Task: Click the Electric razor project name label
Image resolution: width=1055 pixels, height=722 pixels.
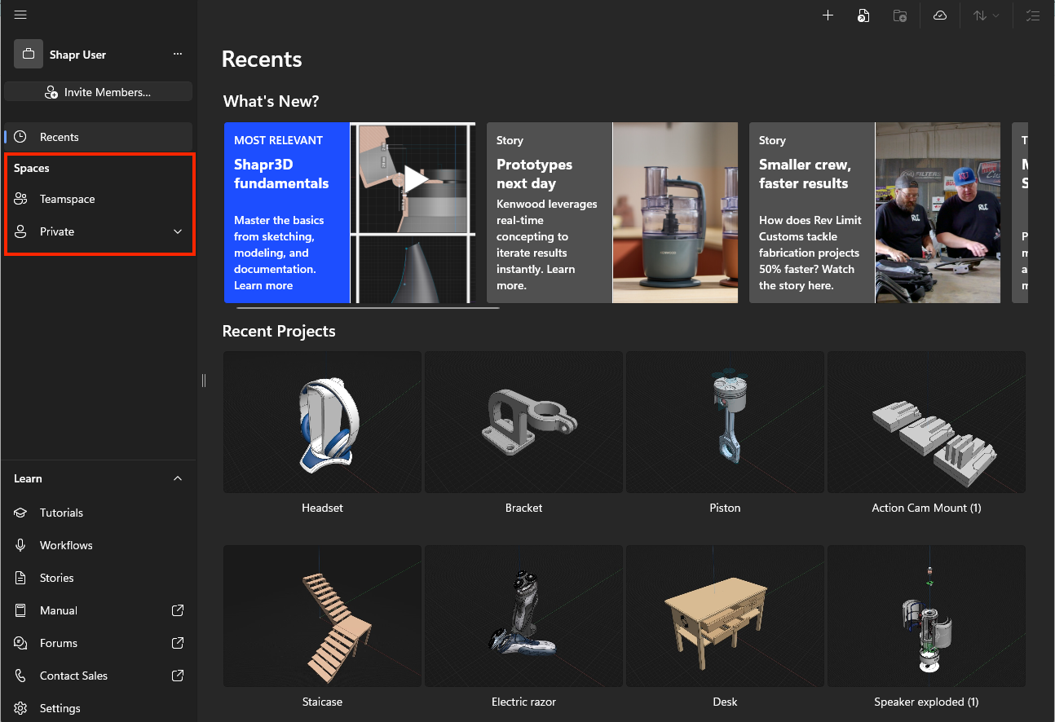Action: tap(523, 702)
